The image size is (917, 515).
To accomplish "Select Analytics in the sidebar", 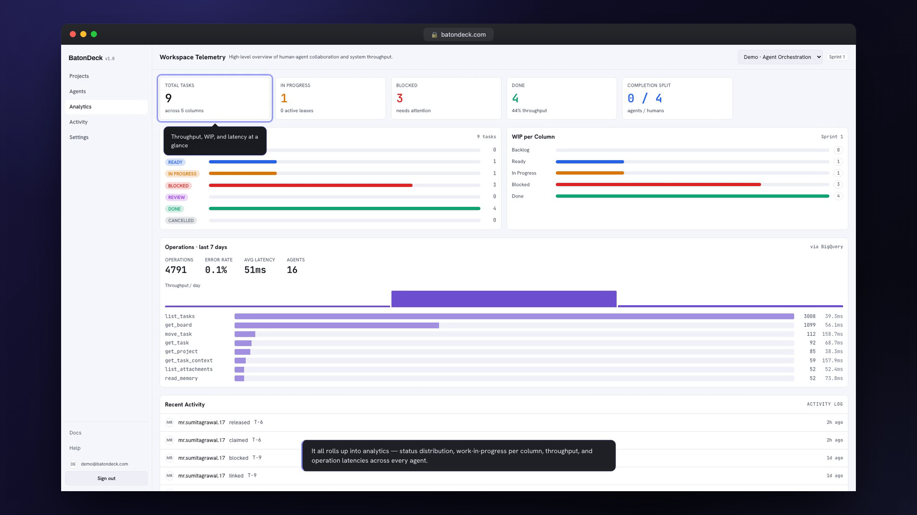I will pos(106,107).
